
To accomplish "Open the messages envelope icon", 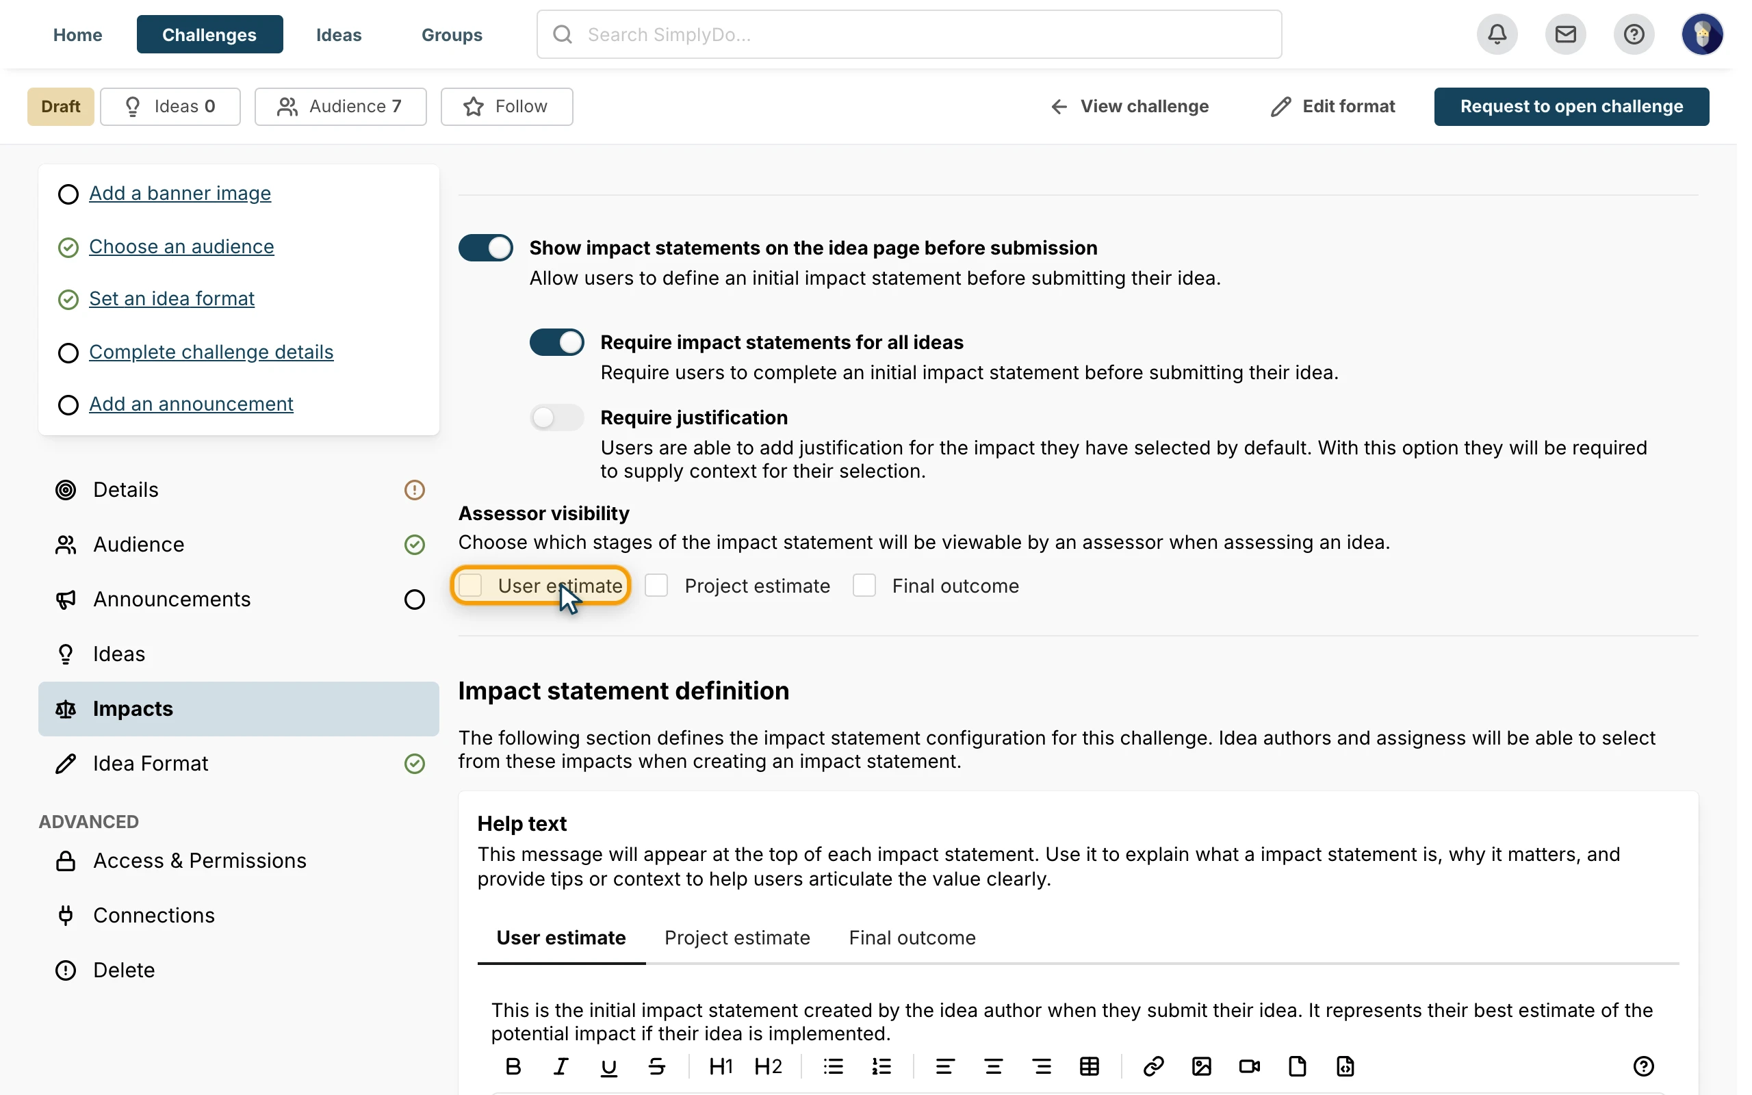I will click(x=1565, y=34).
